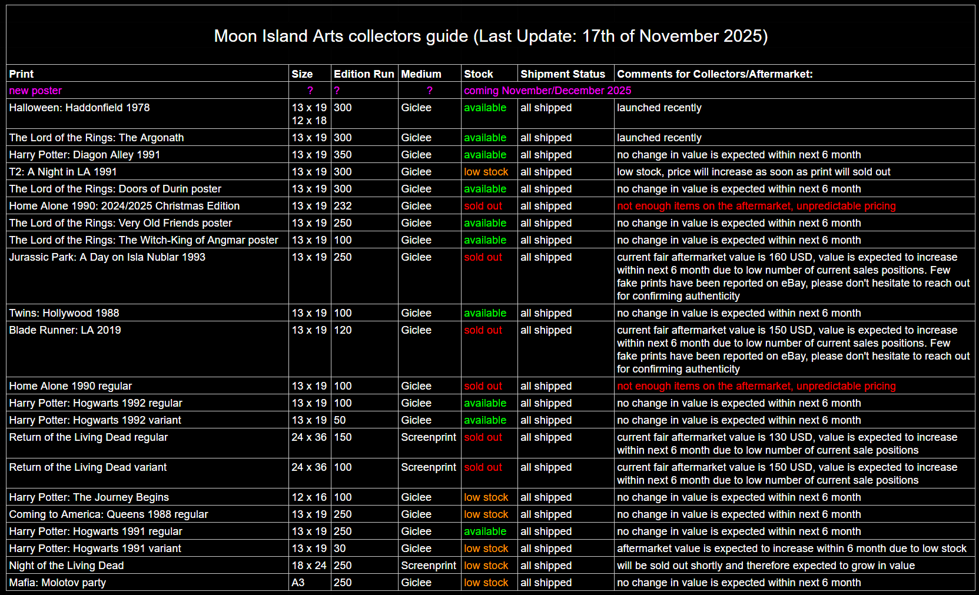This screenshot has height=595, width=979.
Task: Click 'Halloween: Haddonfield 1978' print name
Action: click(x=79, y=108)
